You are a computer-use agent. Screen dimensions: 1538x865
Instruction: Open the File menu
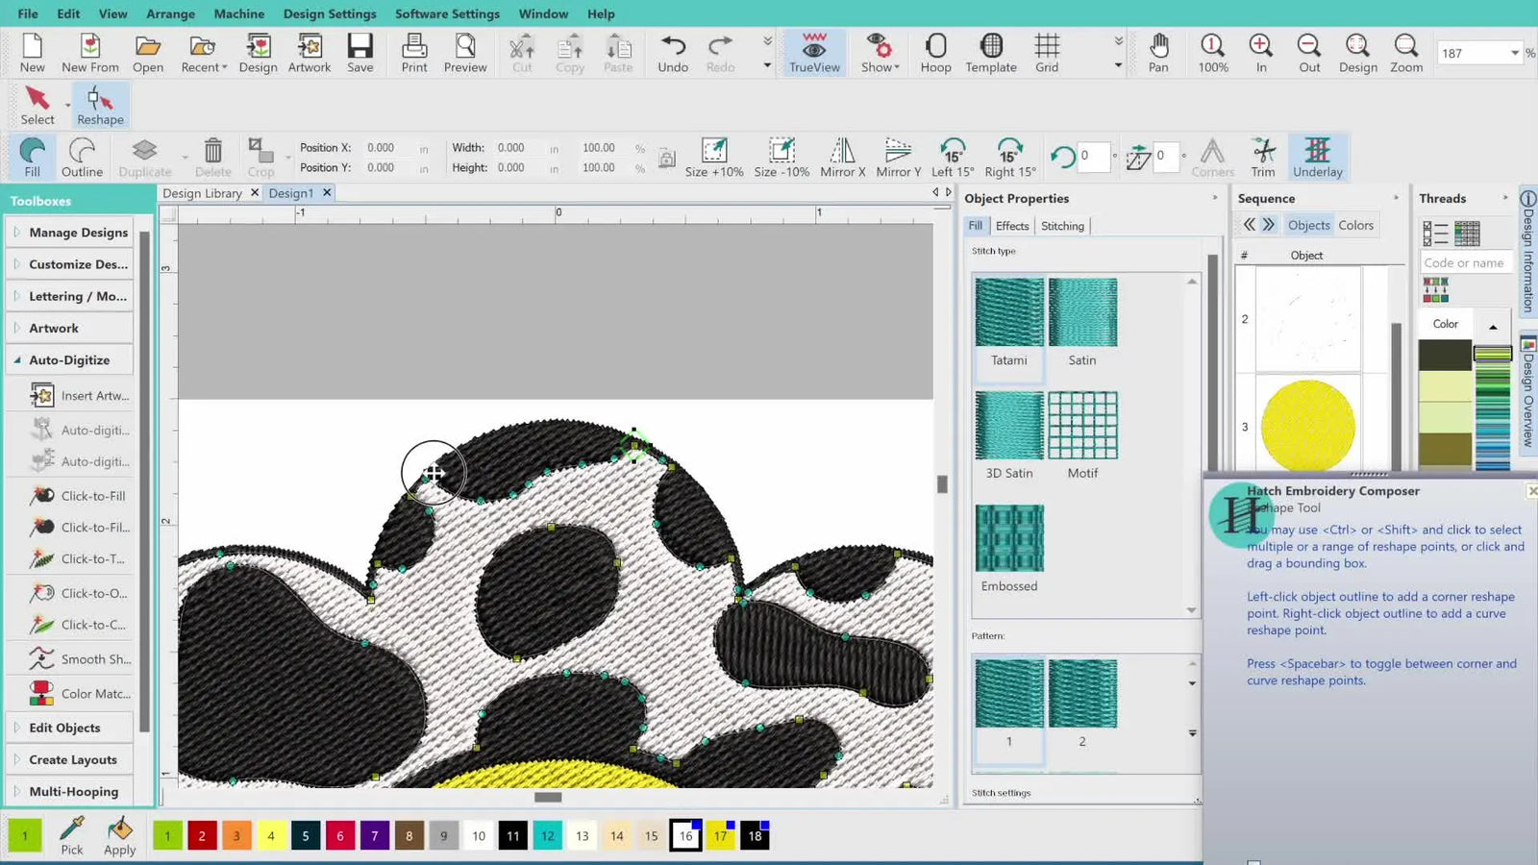[x=28, y=13]
